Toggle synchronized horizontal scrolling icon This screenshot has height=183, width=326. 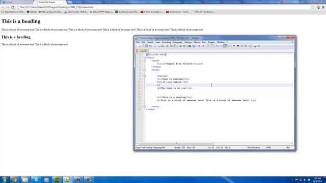point(212,46)
